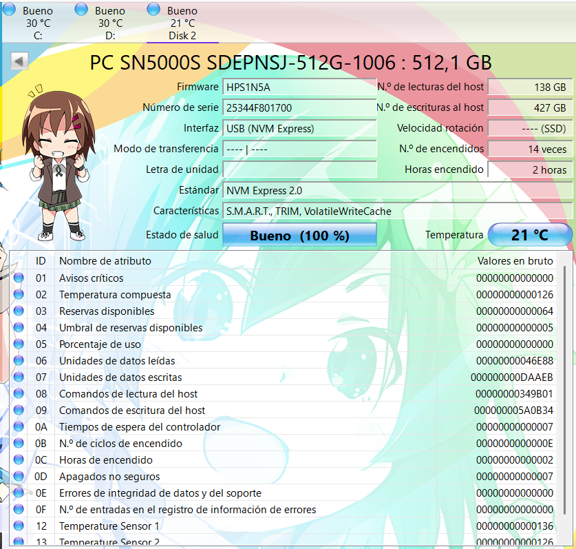Click the Modo de transferencia field
The height and width of the screenshot is (549, 576).
[299, 149]
